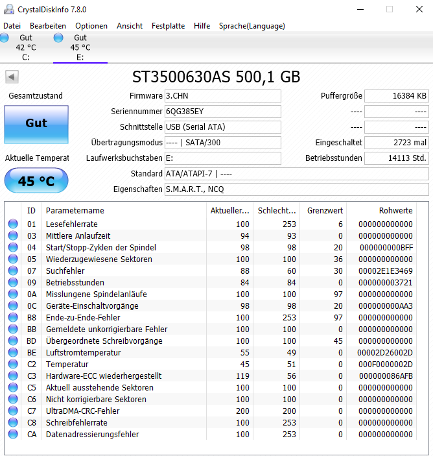Click status orb for Lesefehlerrate row
This screenshot has width=433, height=456.
pyautogui.click(x=13, y=224)
